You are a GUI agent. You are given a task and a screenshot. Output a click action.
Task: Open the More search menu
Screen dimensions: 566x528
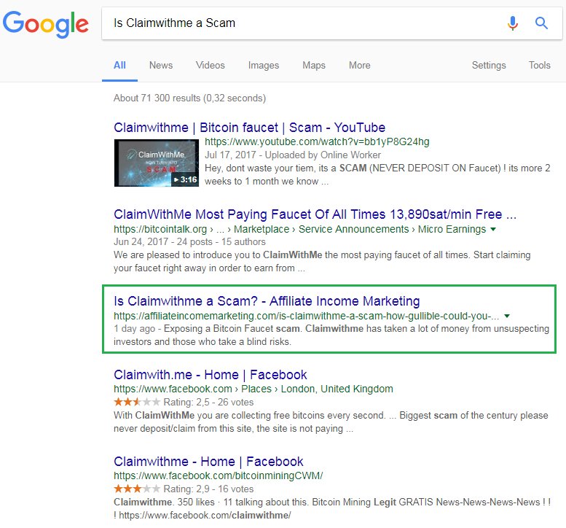360,66
